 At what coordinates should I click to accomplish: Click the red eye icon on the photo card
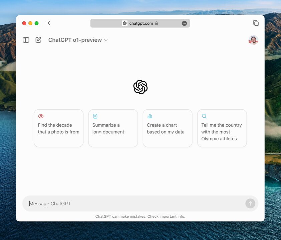(x=41, y=116)
